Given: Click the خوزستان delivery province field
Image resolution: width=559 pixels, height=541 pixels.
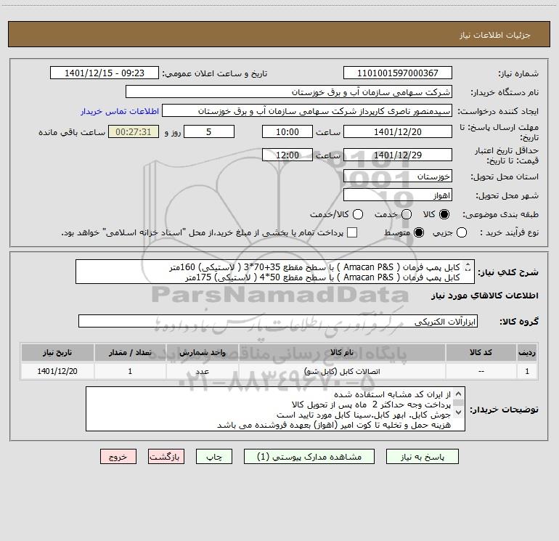Looking at the screenshot, I should [x=398, y=176].
